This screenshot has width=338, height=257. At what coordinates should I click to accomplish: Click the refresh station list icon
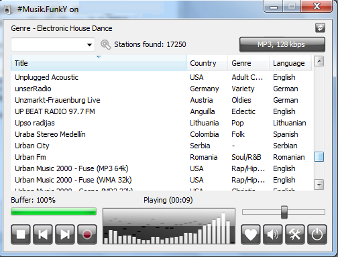(320, 28)
